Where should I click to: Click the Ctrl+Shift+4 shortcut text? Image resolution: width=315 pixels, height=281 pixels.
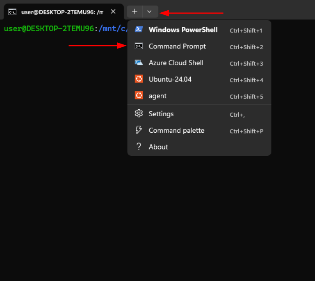tap(247, 80)
